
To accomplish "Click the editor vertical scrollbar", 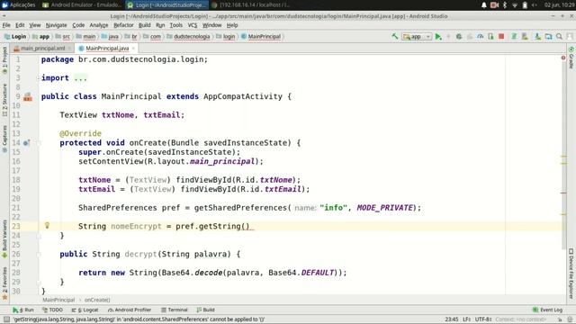I will pyautogui.click(x=564, y=156).
